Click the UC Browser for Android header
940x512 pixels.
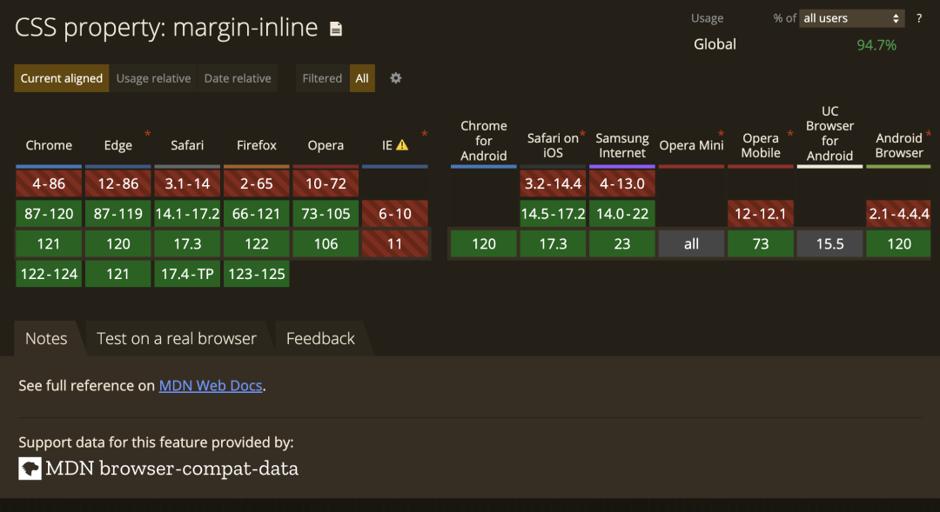pyautogui.click(x=829, y=134)
